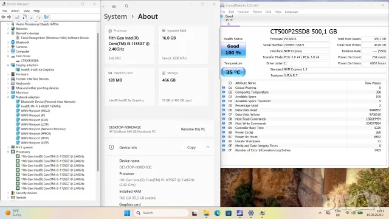Click the Copy button for Device info
Screen dimensions: 389x219
[191, 147]
